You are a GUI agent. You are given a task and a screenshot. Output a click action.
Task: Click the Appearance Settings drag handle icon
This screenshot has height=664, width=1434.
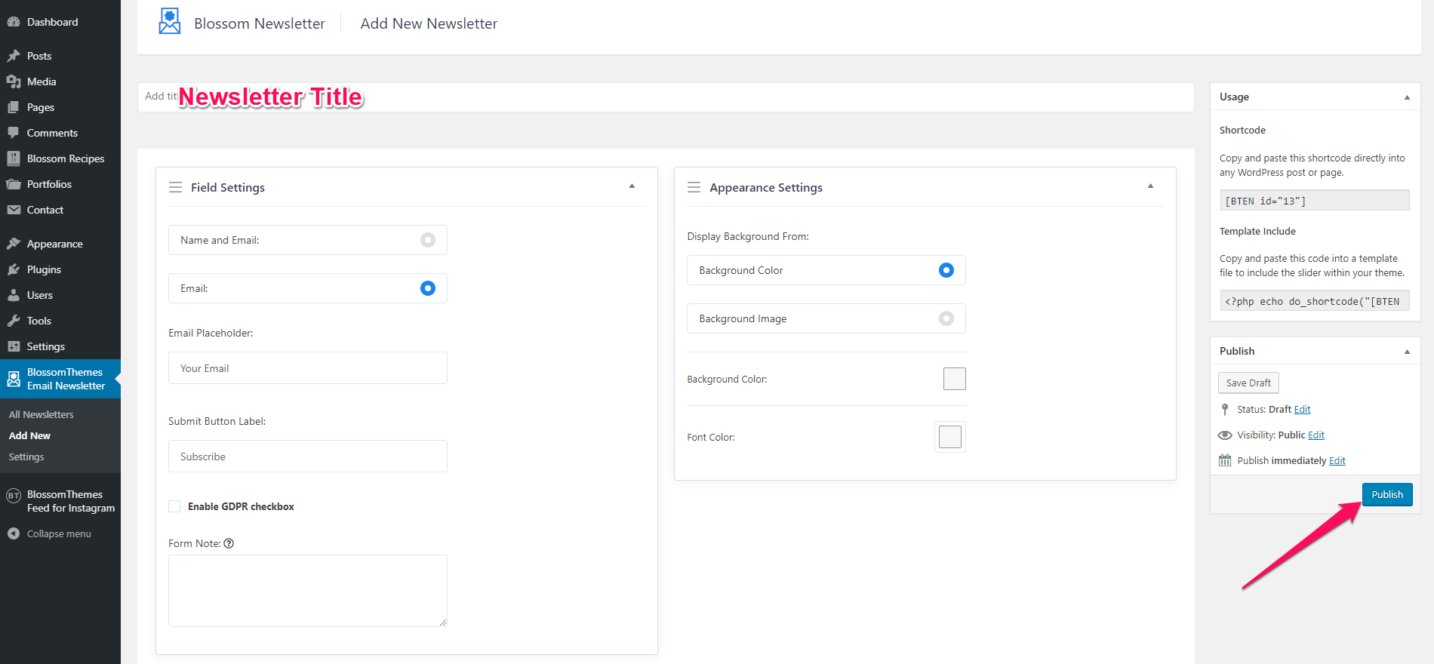(694, 187)
